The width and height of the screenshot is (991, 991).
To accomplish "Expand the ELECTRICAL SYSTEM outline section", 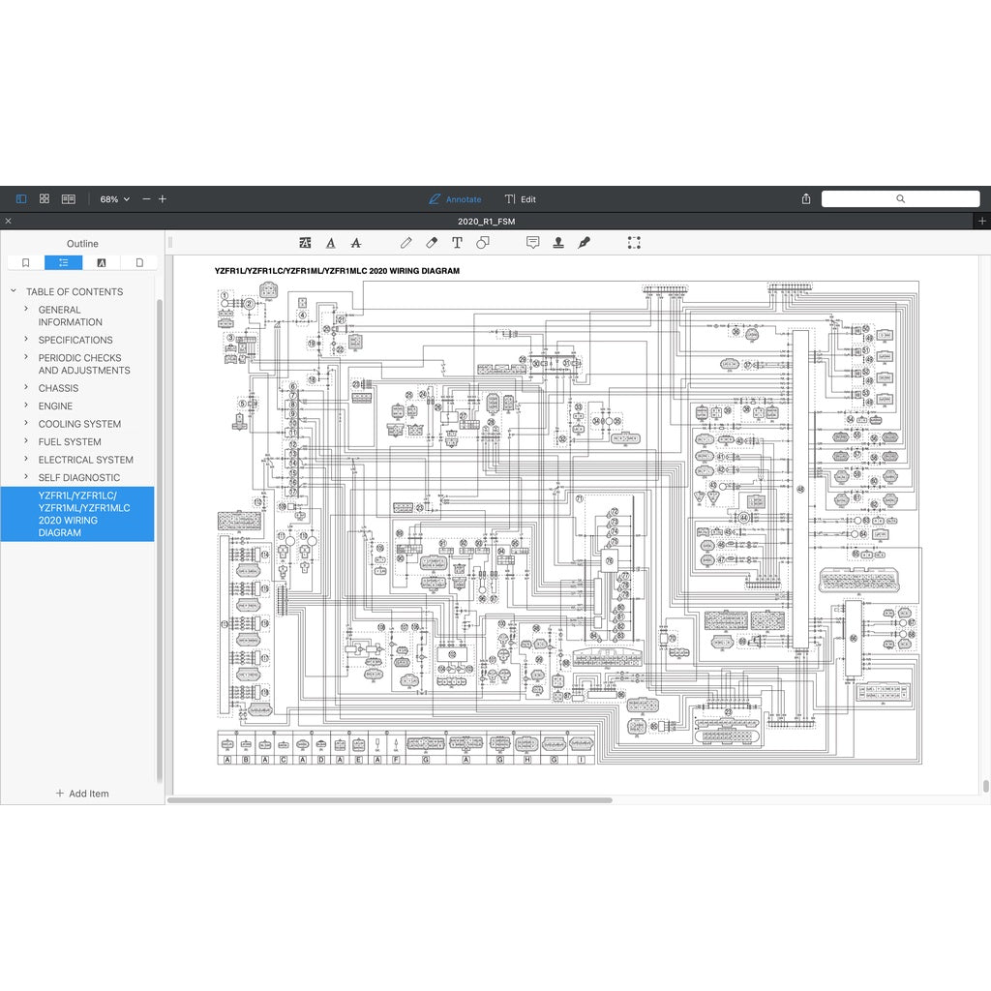I will 26,460.
